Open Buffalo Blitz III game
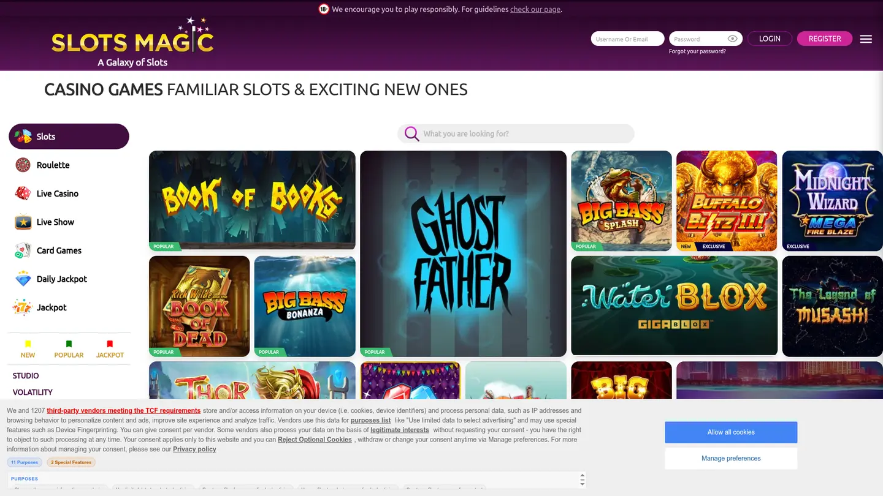883x496 pixels. pos(727,201)
